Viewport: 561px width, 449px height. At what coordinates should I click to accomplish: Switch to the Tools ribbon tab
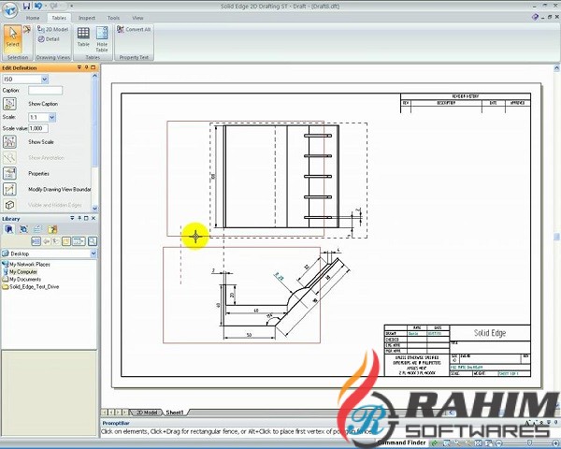click(113, 18)
